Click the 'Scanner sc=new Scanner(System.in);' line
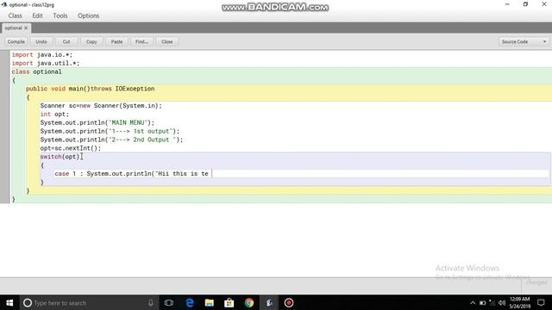This screenshot has height=310, width=552. coord(101,105)
